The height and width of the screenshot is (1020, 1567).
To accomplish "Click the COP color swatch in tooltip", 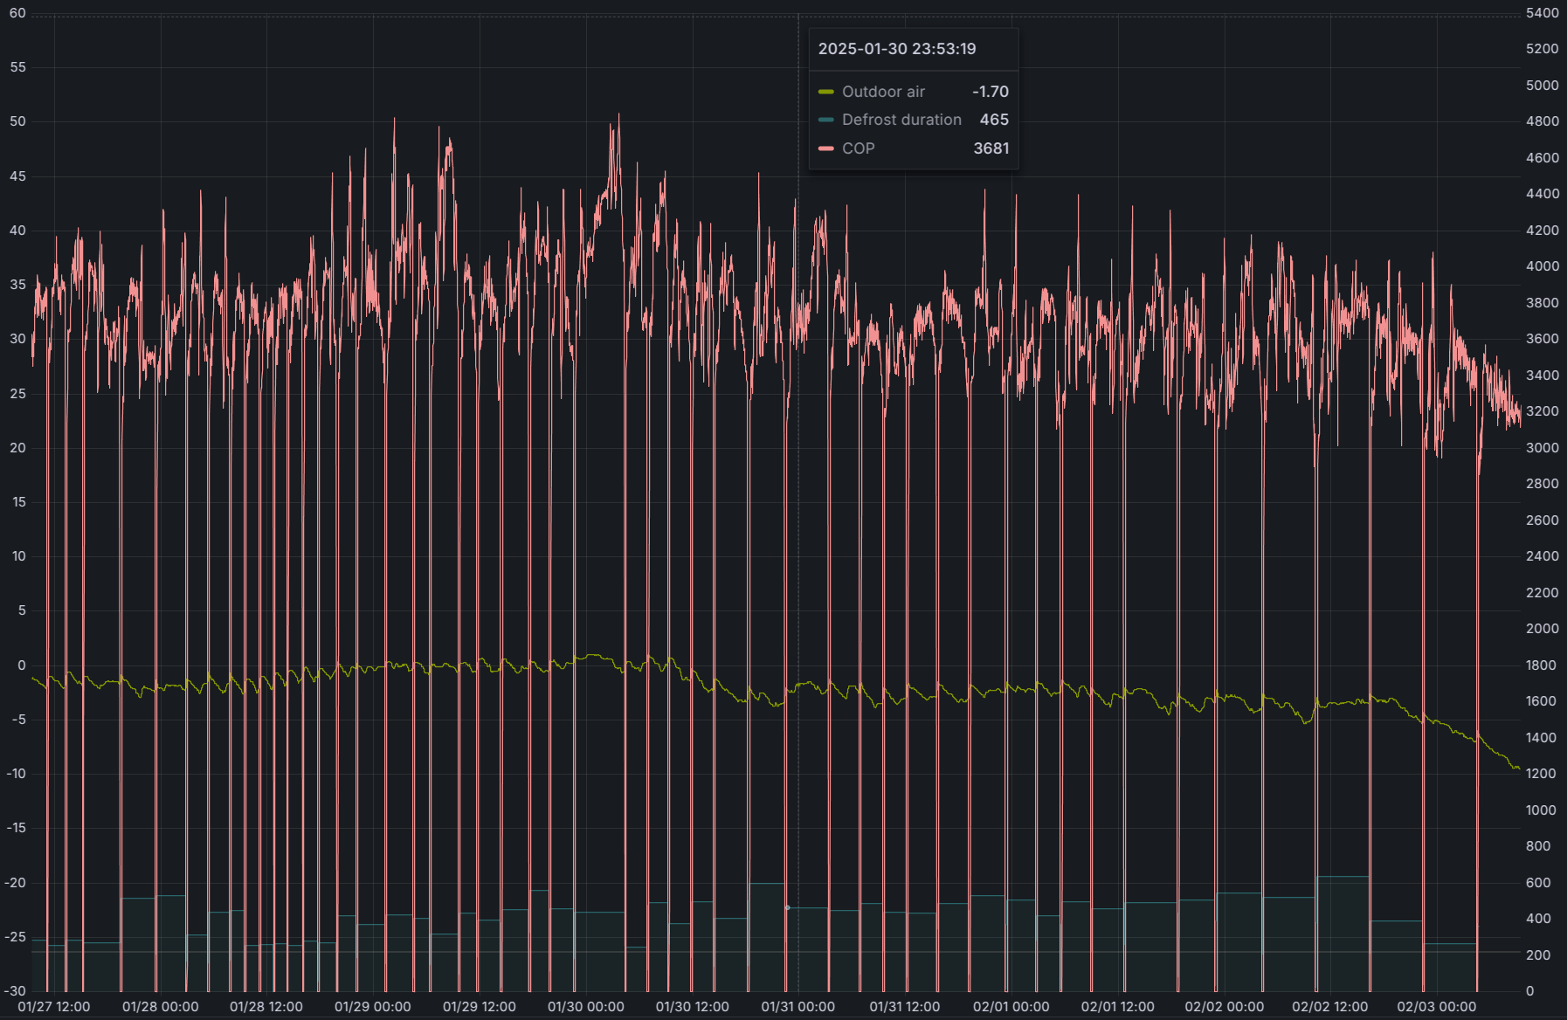I will pos(825,148).
